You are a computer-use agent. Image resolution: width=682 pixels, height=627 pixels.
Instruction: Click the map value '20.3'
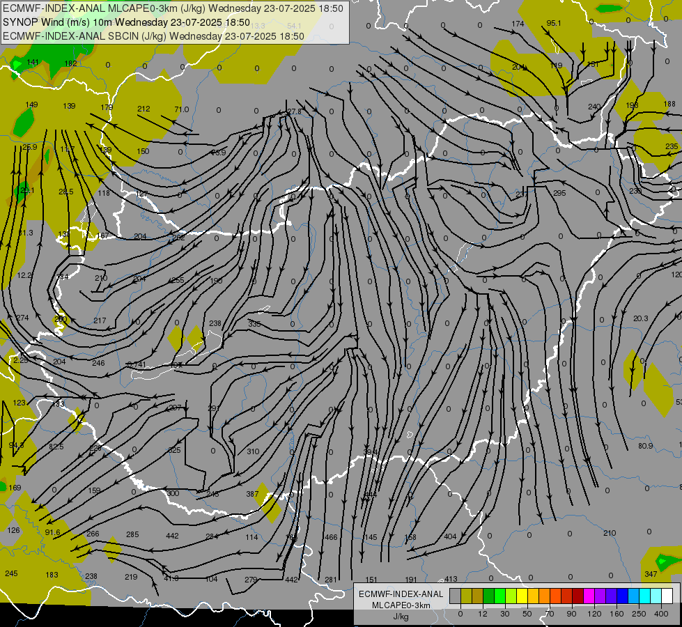641,318
